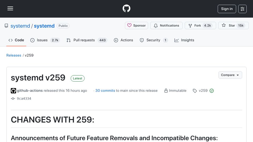Open the Notifications bell button
Viewport: 253px width, 142px height.
click(166, 26)
